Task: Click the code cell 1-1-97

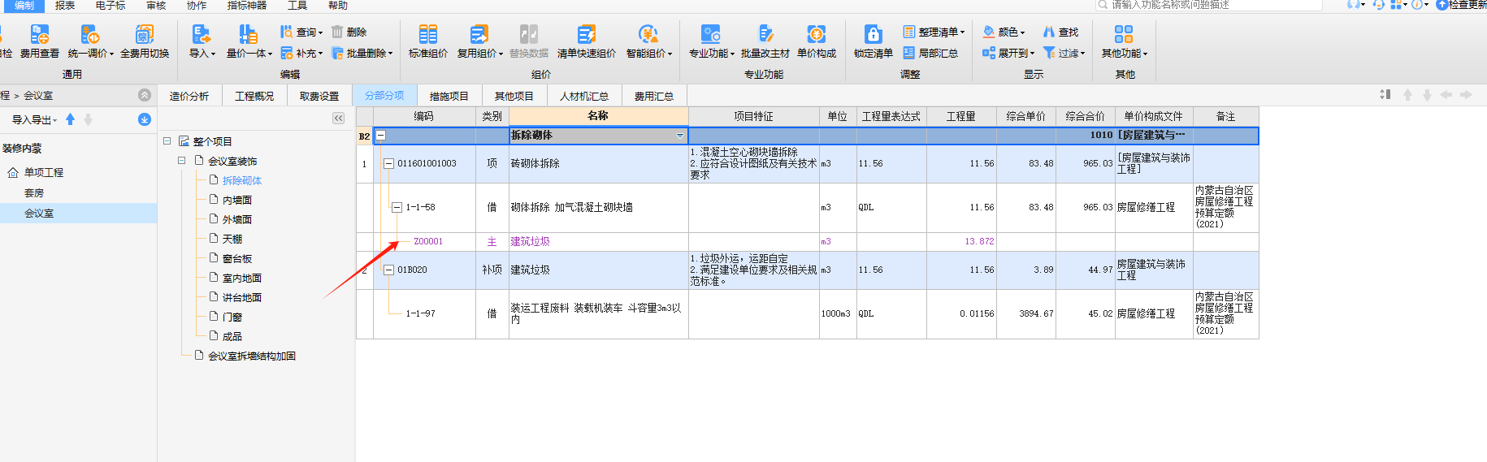Action: [x=424, y=313]
